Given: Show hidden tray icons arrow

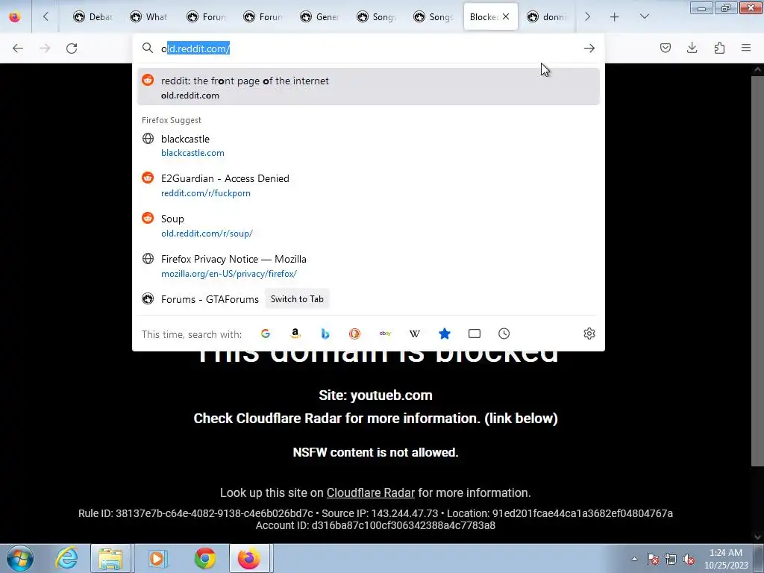Looking at the screenshot, I should point(634,559).
